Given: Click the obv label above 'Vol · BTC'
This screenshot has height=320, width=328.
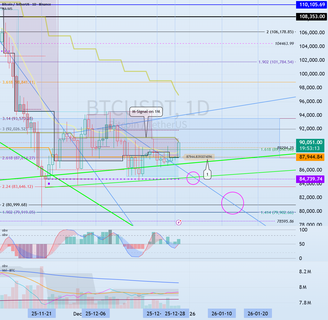Looking at the screenshot, I should pyautogui.click(x=5, y=266).
